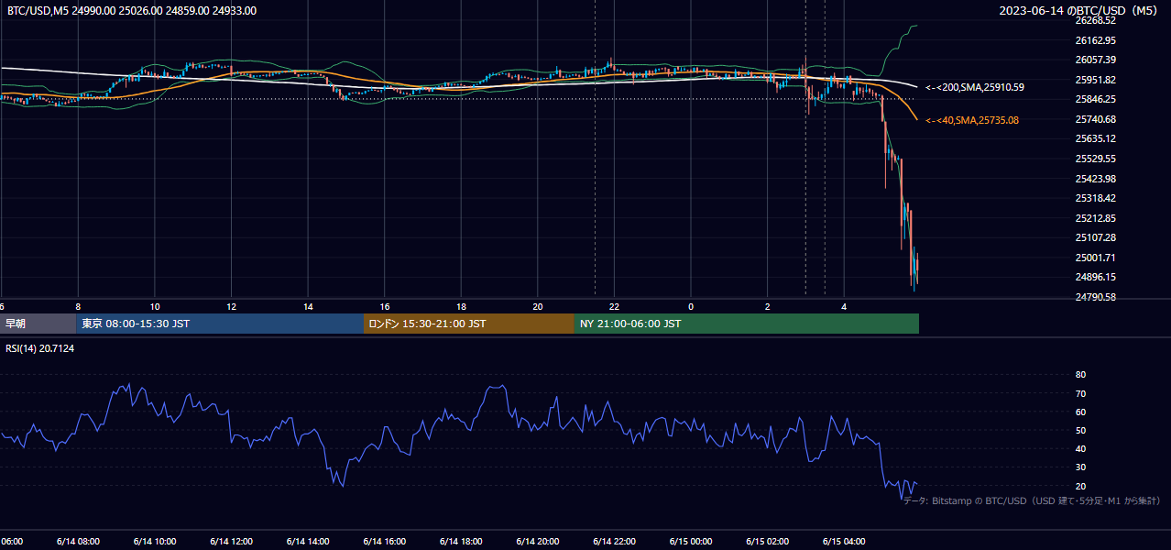
Task: Click RSI axis level 30
Action: click(x=1080, y=467)
